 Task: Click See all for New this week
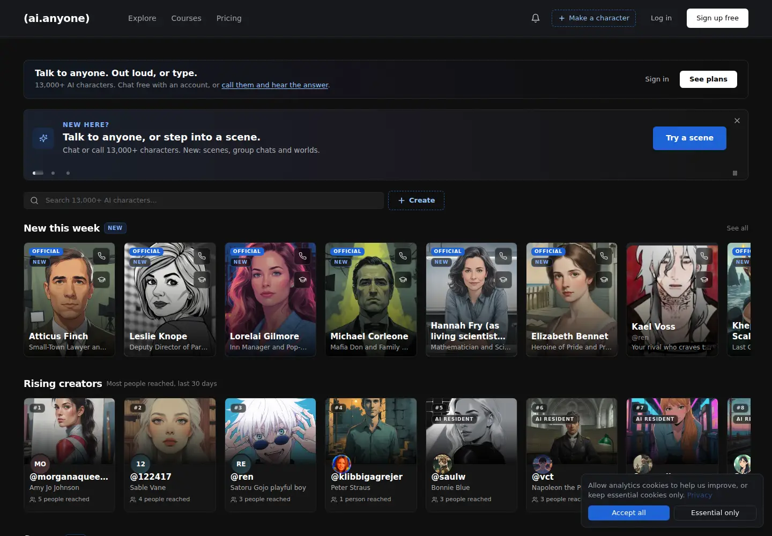tap(737, 228)
